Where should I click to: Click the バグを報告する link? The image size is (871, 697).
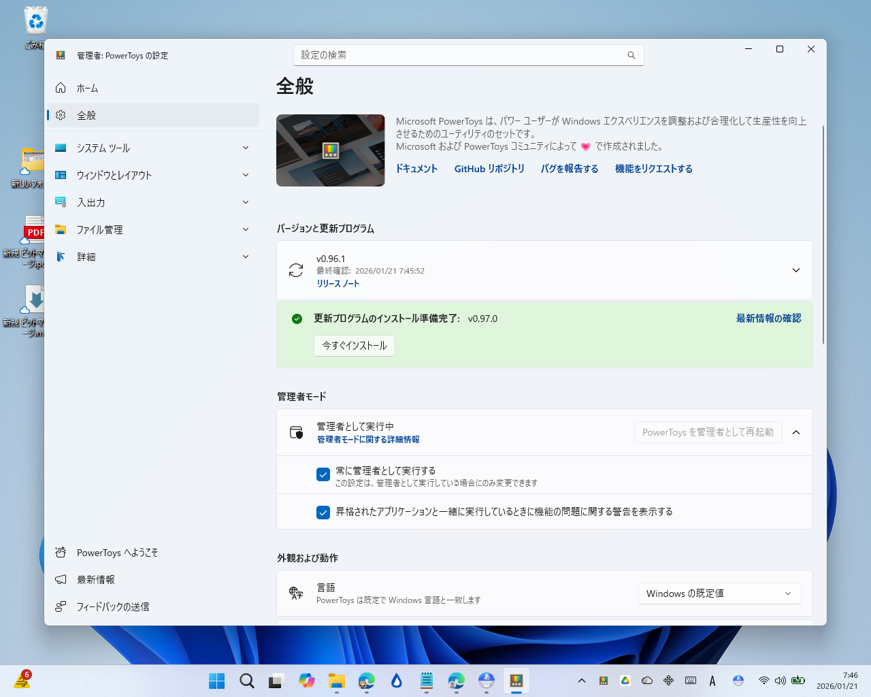click(x=570, y=169)
